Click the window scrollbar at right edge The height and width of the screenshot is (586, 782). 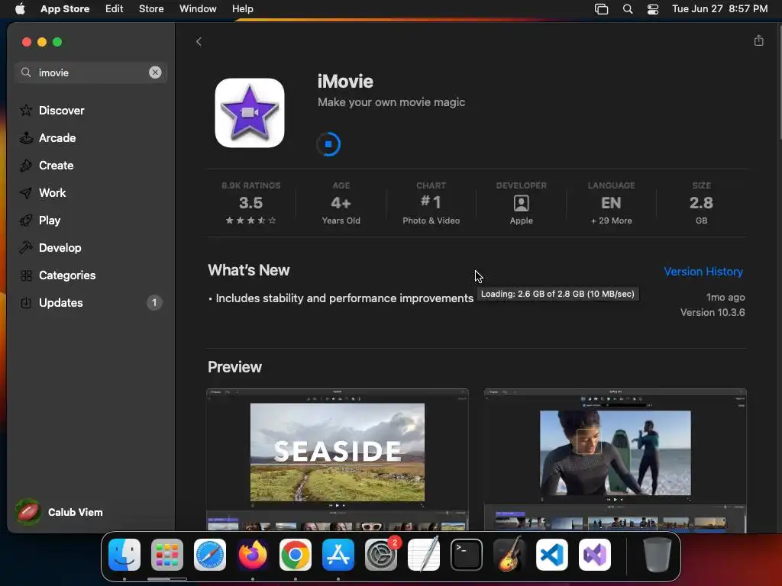780,82
